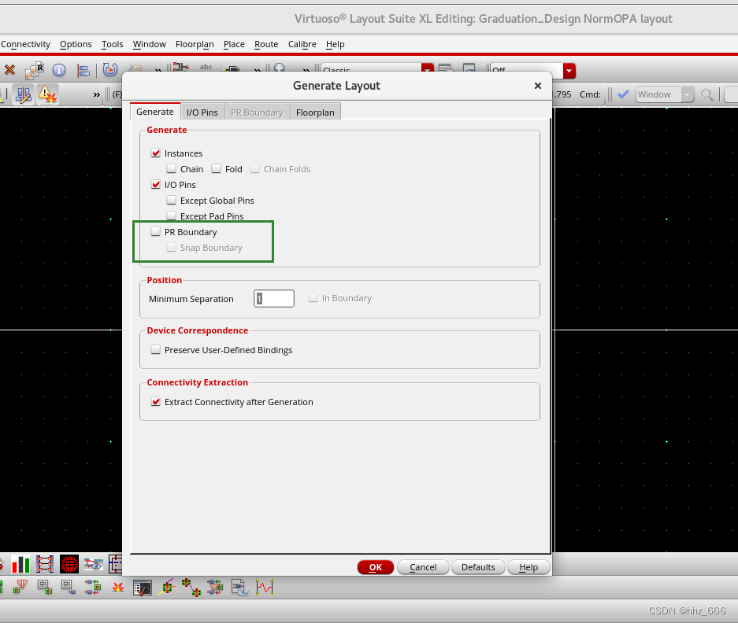Image resolution: width=738 pixels, height=623 pixels.
Task: Click the align objects toolbar icon
Action: [83, 71]
